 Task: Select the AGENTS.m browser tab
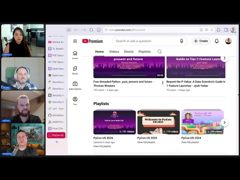click(56, 122)
